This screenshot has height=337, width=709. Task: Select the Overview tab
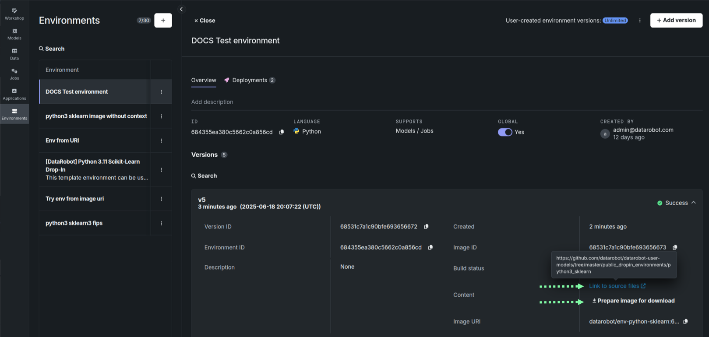point(204,80)
